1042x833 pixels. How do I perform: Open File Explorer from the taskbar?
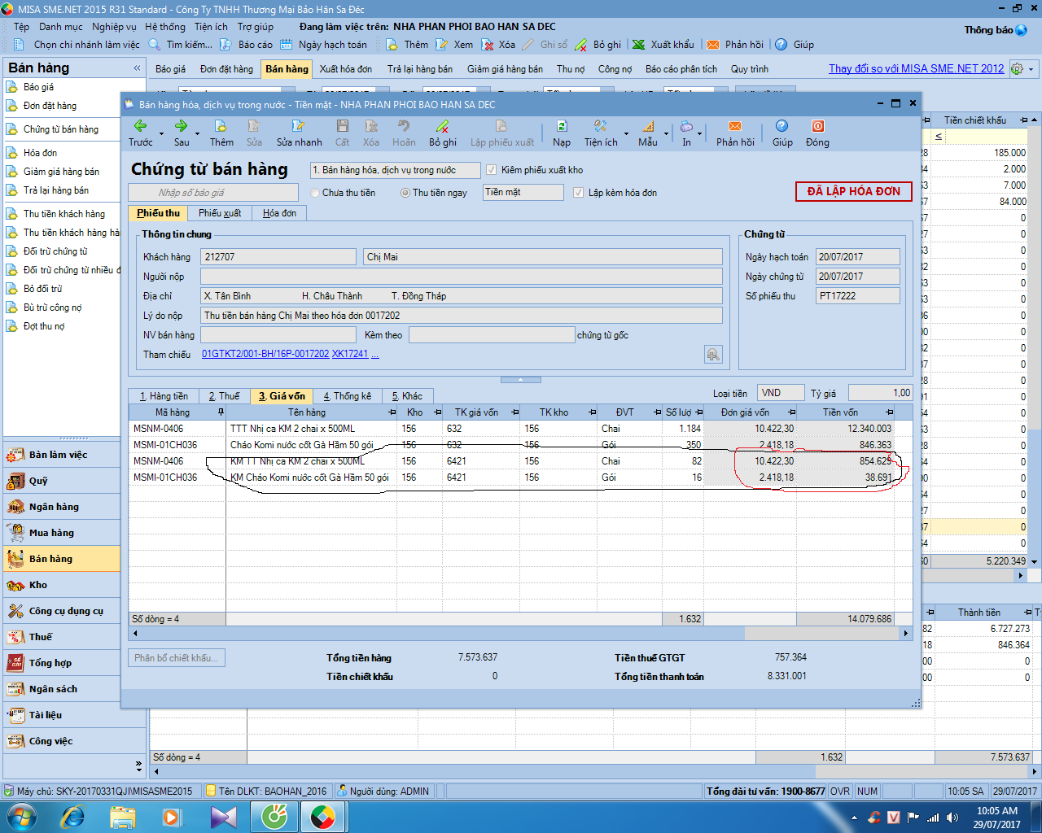tap(122, 816)
